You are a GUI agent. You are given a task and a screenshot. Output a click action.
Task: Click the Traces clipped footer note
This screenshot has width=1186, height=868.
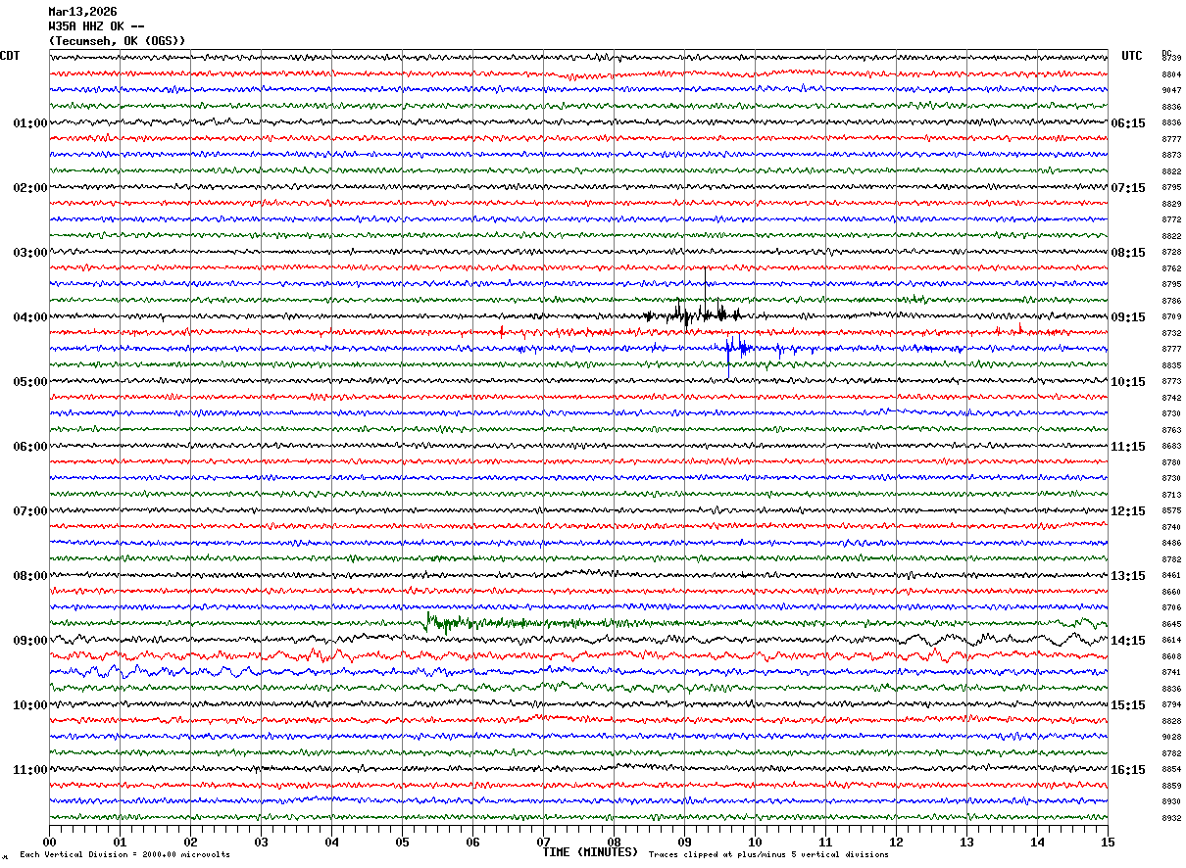click(768, 854)
